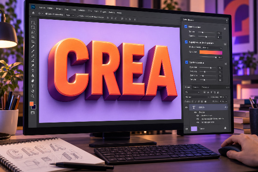Uncheck Bisel y relieve effect

(x=186, y=27)
